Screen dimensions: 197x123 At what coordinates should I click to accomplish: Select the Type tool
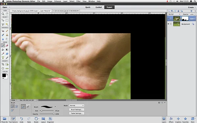[x=3, y=58]
